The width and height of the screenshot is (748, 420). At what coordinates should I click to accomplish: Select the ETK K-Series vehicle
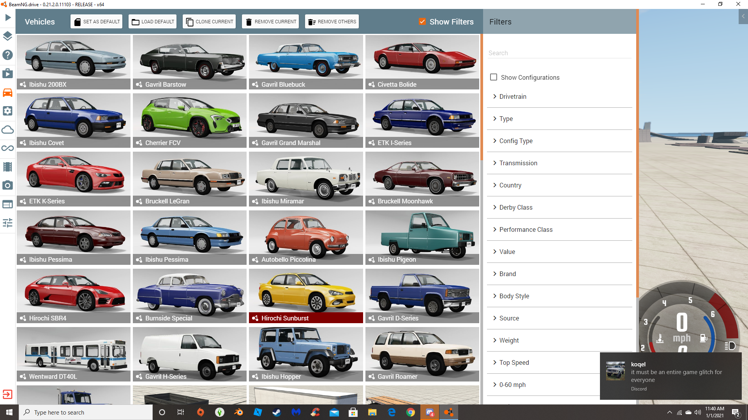(74, 179)
